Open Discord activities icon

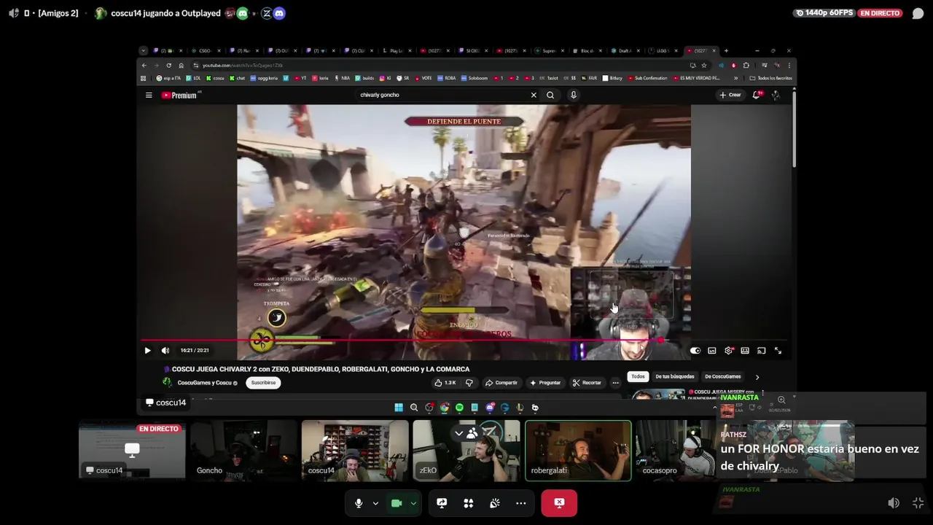coord(469,503)
